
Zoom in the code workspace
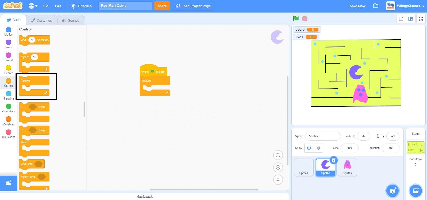[278, 155]
